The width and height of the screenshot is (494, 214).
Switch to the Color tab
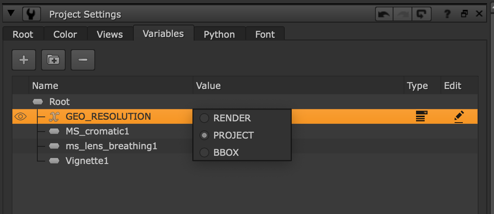(65, 34)
